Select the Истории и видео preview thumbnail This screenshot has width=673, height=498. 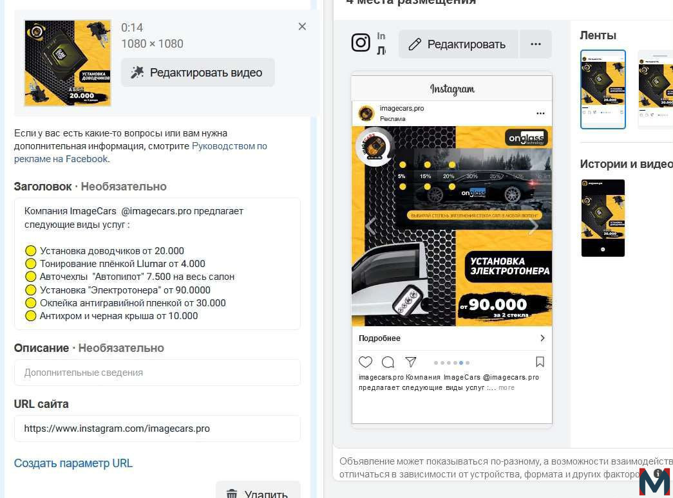click(x=603, y=218)
